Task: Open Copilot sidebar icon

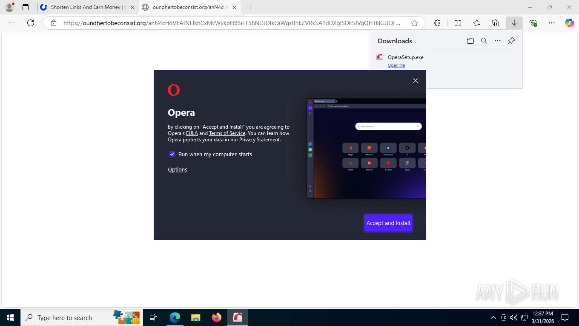Action: point(570,23)
